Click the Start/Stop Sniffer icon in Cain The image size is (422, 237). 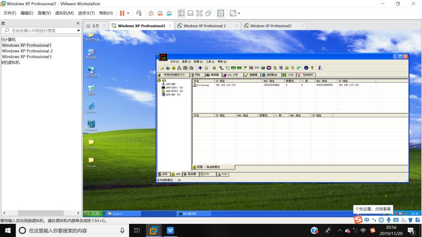(168, 68)
